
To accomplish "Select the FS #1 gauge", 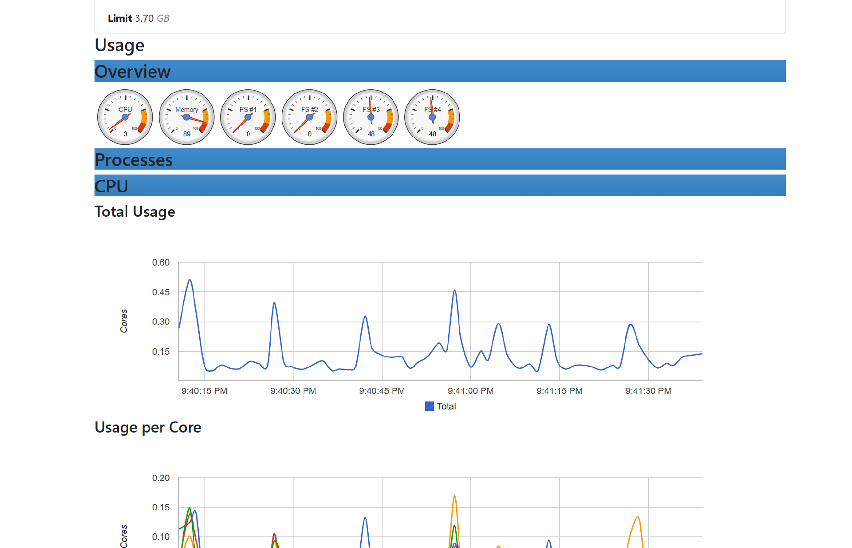I will [x=248, y=117].
